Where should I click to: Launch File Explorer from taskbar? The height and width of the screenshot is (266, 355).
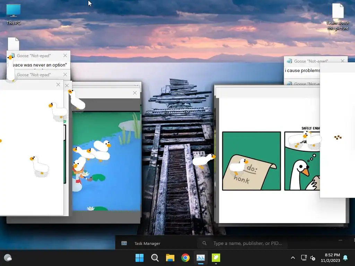tap(170, 258)
